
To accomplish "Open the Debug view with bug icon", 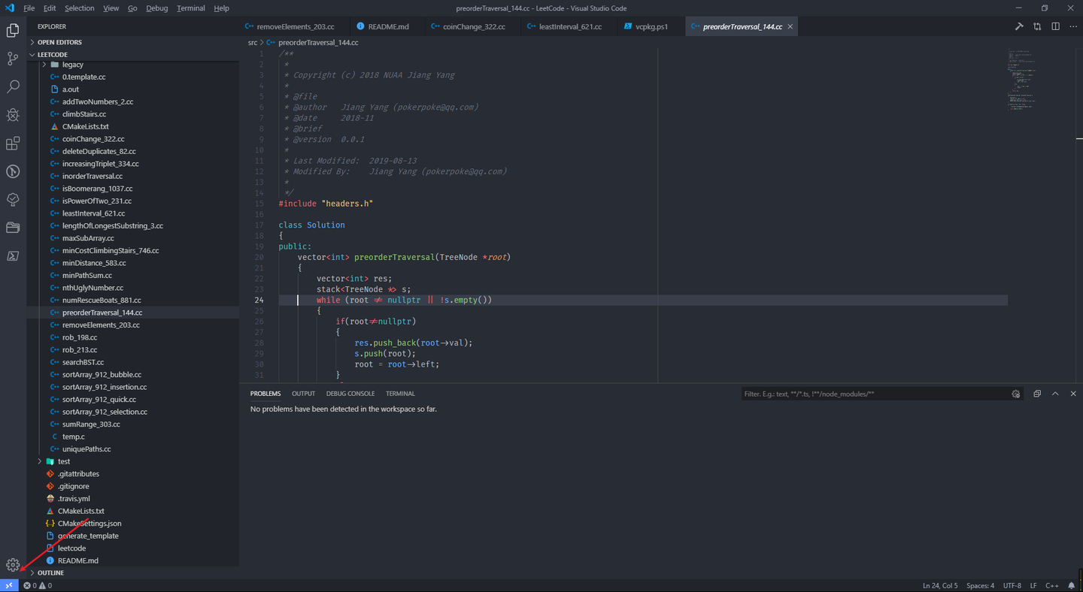I will (13, 115).
